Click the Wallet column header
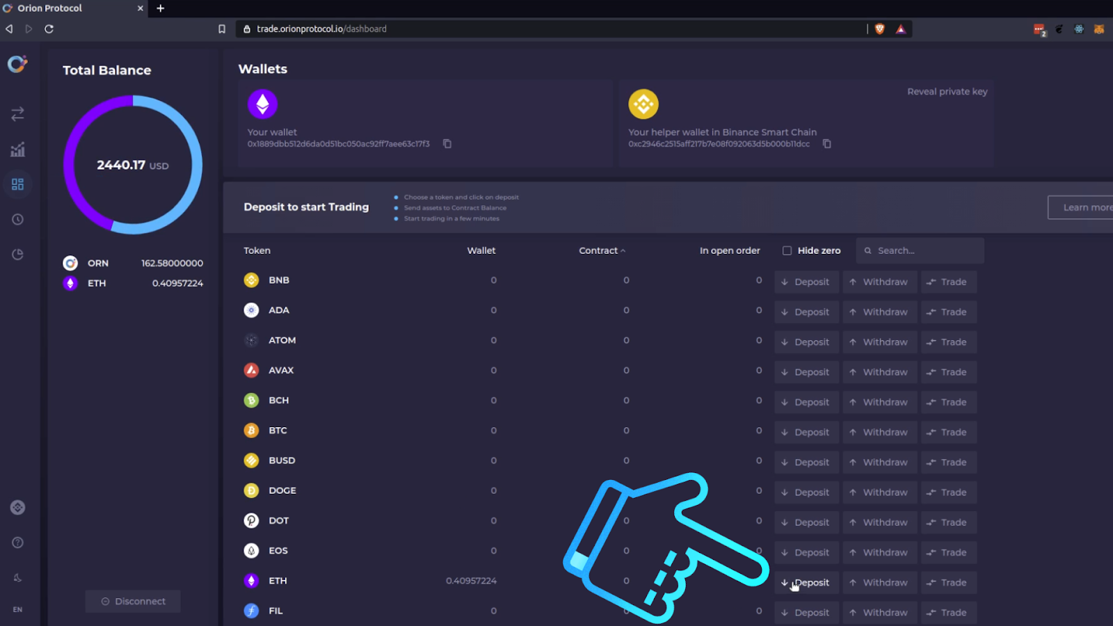This screenshot has height=626, width=1113. [481, 250]
